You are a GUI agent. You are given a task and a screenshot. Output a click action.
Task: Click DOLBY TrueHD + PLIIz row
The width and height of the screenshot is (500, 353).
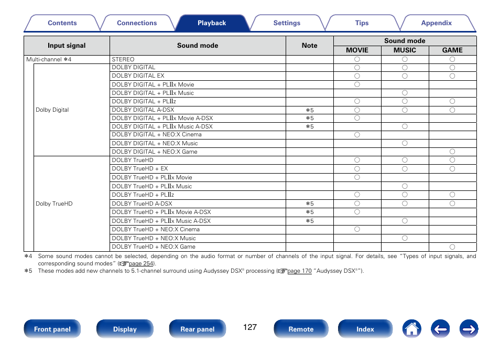pos(198,195)
